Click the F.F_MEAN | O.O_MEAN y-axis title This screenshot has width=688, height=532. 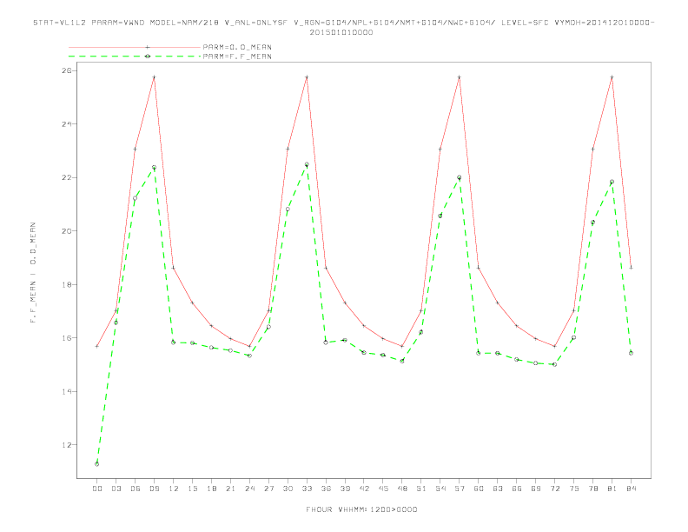coord(33,273)
